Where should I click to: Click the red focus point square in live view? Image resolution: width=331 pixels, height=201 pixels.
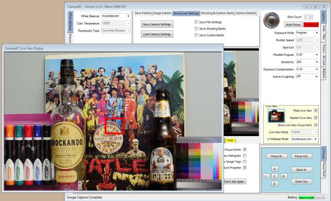(x=114, y=126)
